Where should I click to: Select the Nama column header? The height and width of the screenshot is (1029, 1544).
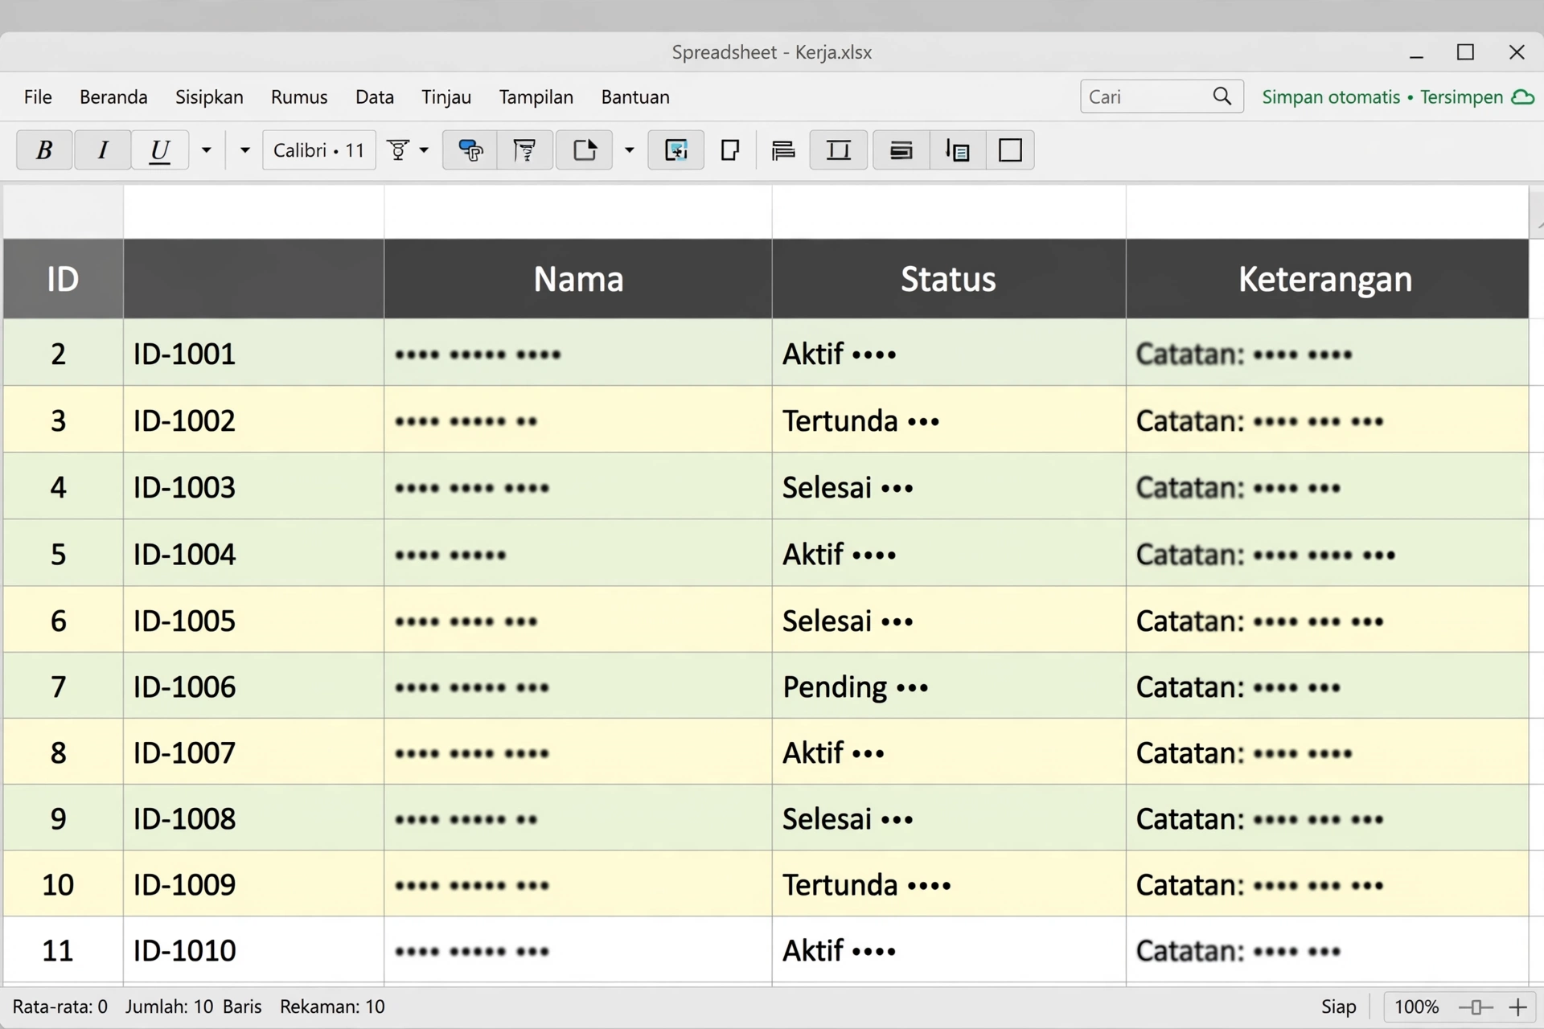[578, 279]
